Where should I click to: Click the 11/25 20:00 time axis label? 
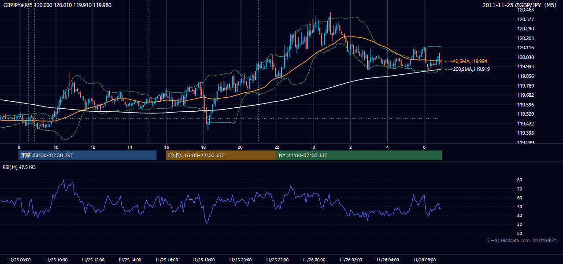[x=240, y=260]
